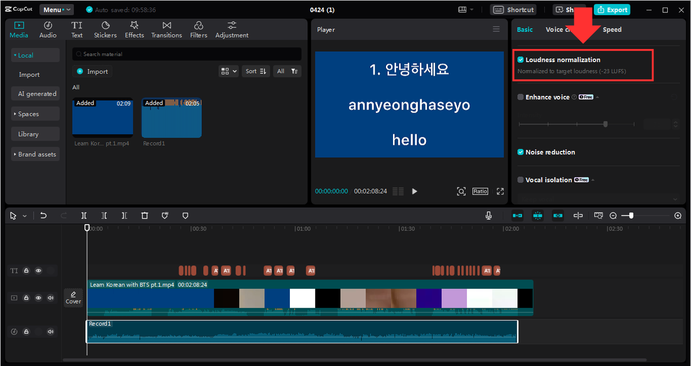Toggle clip linkage
The image size is (691, 366).
coord(558,216)
